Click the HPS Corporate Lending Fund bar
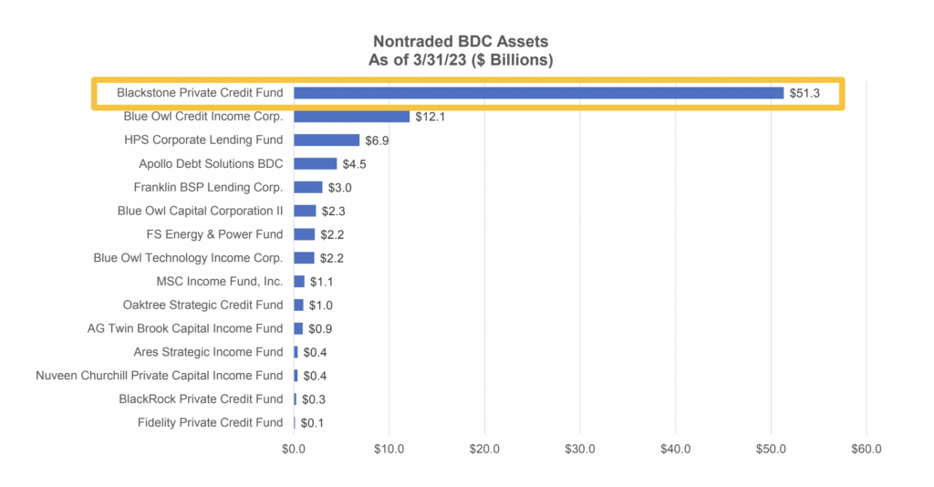 pos(327,140)
